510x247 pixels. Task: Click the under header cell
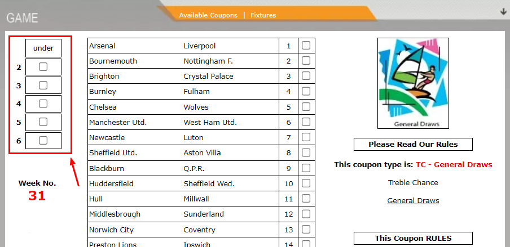coord(43,48)
